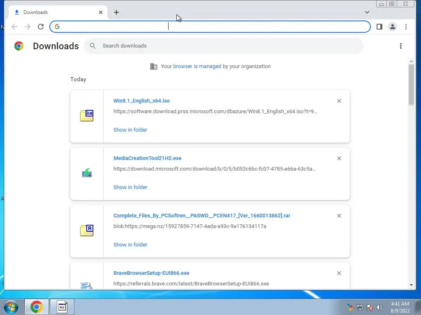Image resolution: width=421 pixels, height=315 pixels.
Task: Remove BraveBrowserSetup-EUI866.exe from list
Action: [x=339, y=273]
